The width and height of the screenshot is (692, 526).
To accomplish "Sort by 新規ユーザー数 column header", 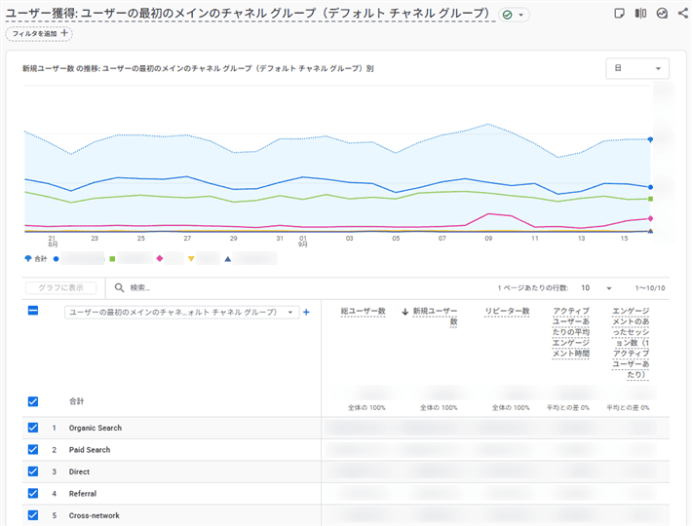I will (435, 317).
